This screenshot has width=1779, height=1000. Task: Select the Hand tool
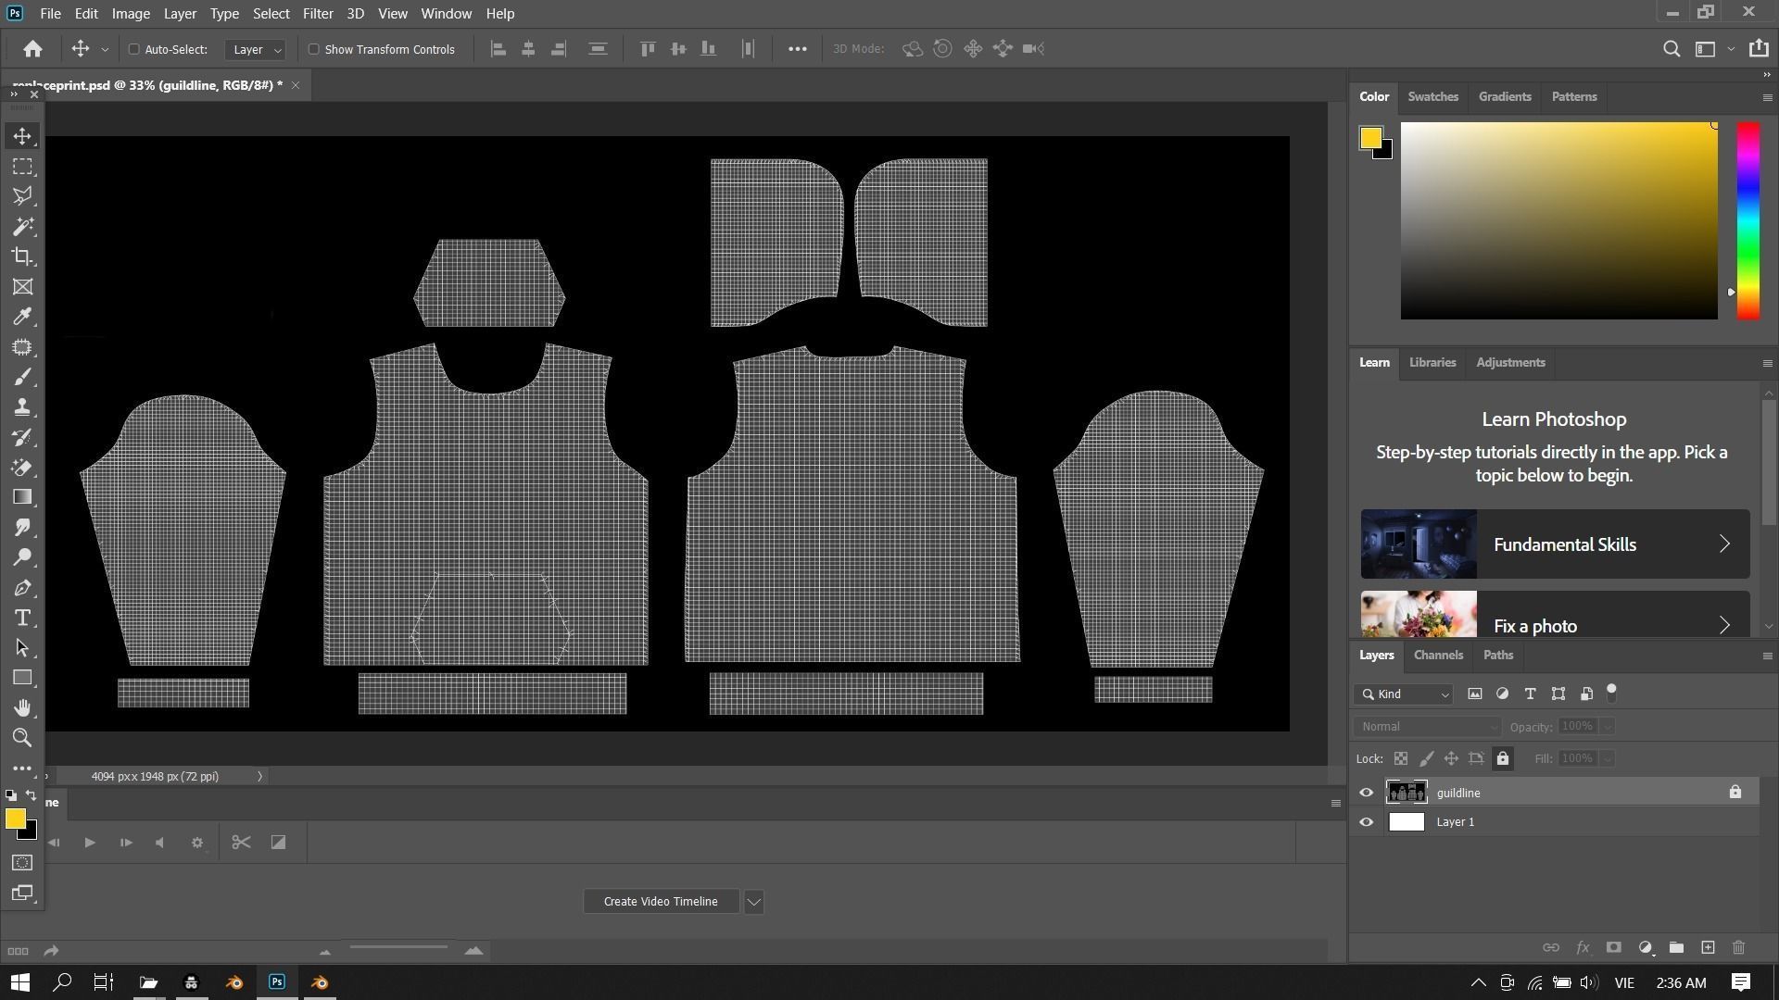pos(22,708)
